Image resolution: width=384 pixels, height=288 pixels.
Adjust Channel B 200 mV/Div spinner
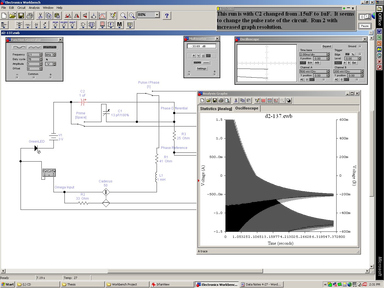click(362, 71)
